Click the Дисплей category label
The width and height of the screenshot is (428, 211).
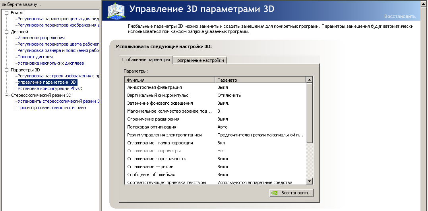(x=19, y=32)
